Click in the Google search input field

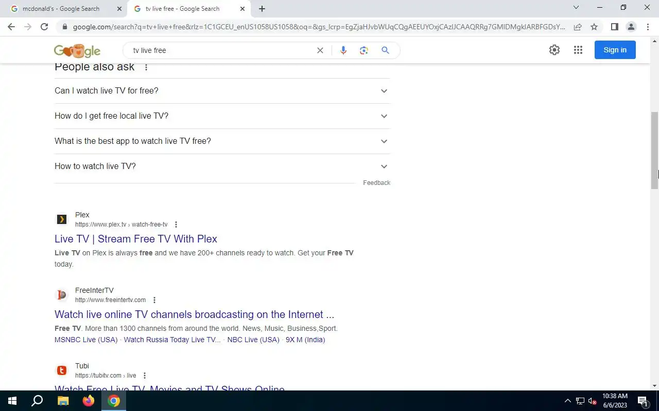(x=221, y=50)
